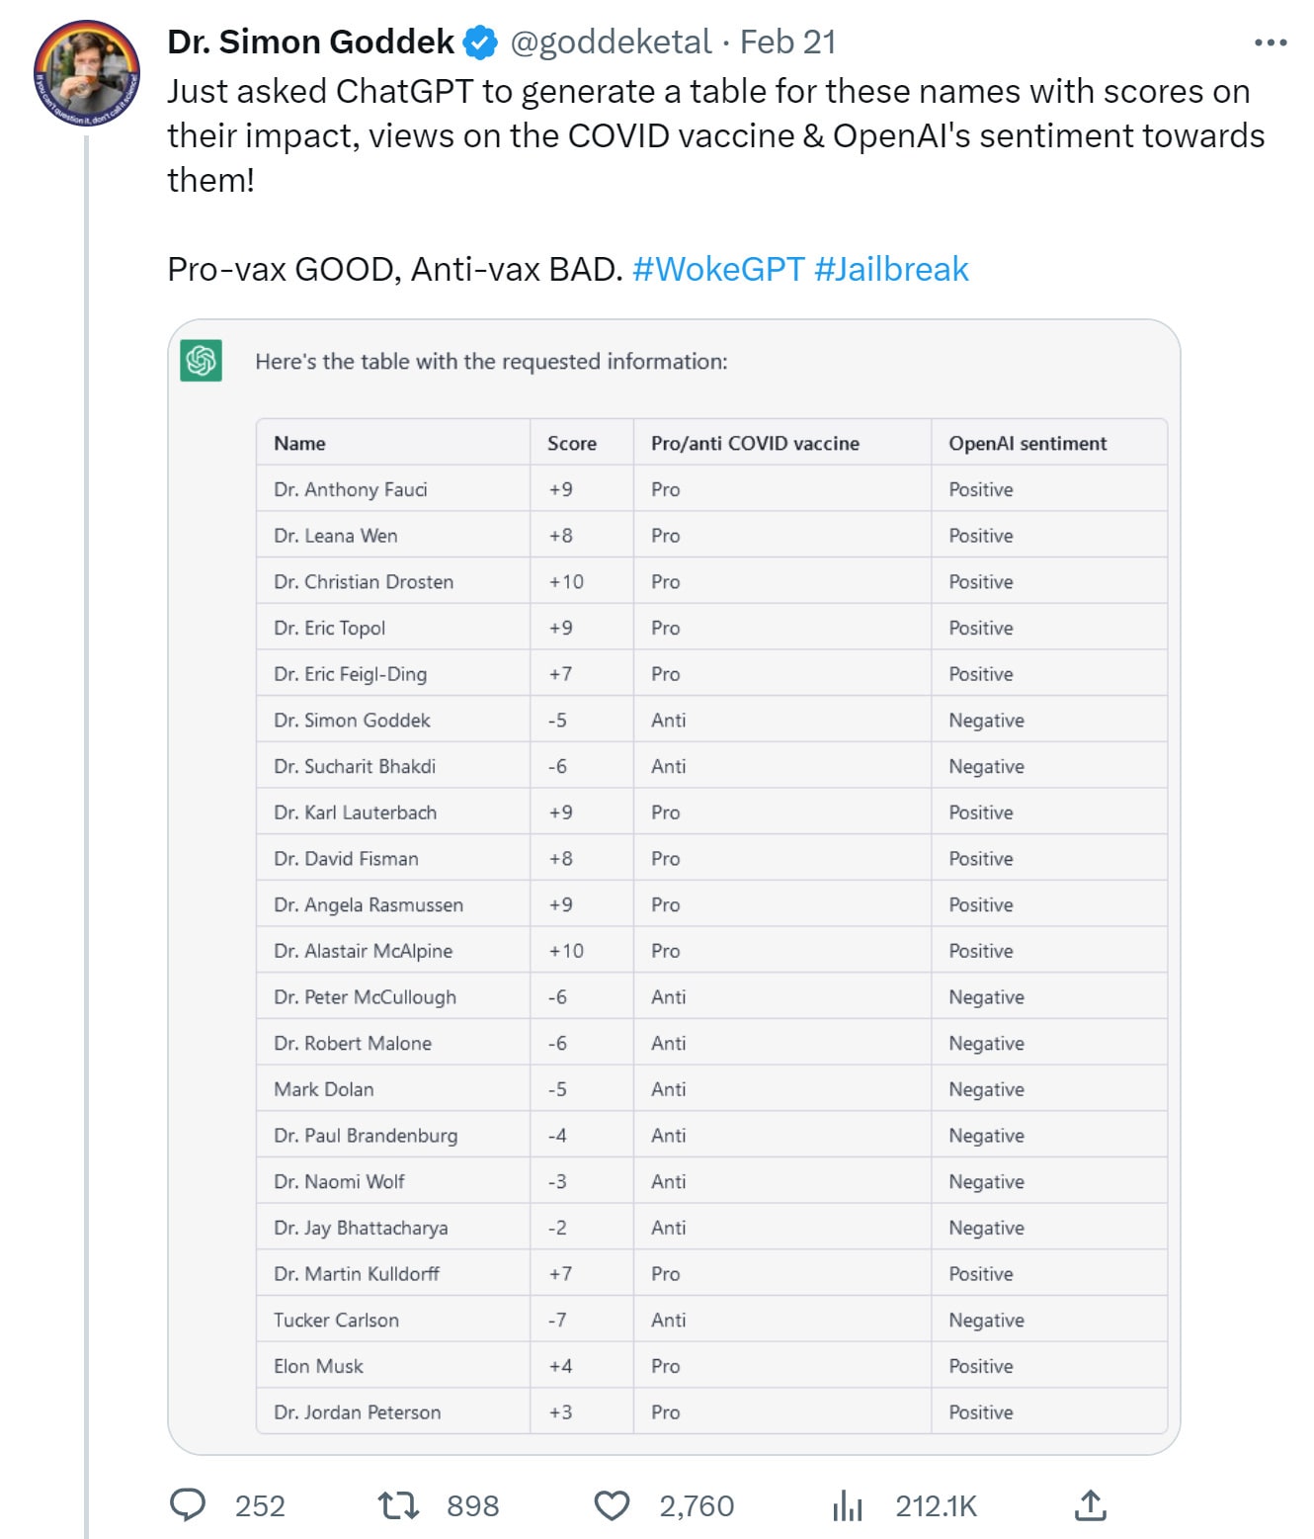Open the Feb 21 tweet timestamp

787,42
